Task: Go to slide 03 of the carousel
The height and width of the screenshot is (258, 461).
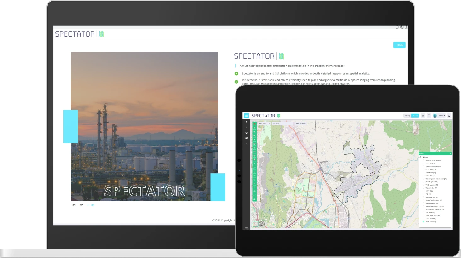Action: [93, 205]
